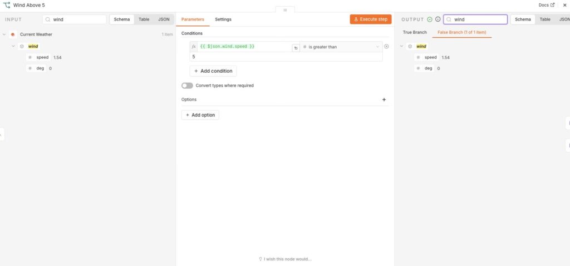Click the search magnifier icon in input

coord(48,19)
